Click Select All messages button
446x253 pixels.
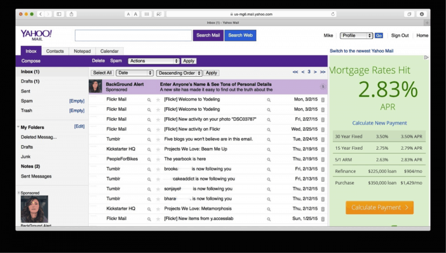[102, 73]
